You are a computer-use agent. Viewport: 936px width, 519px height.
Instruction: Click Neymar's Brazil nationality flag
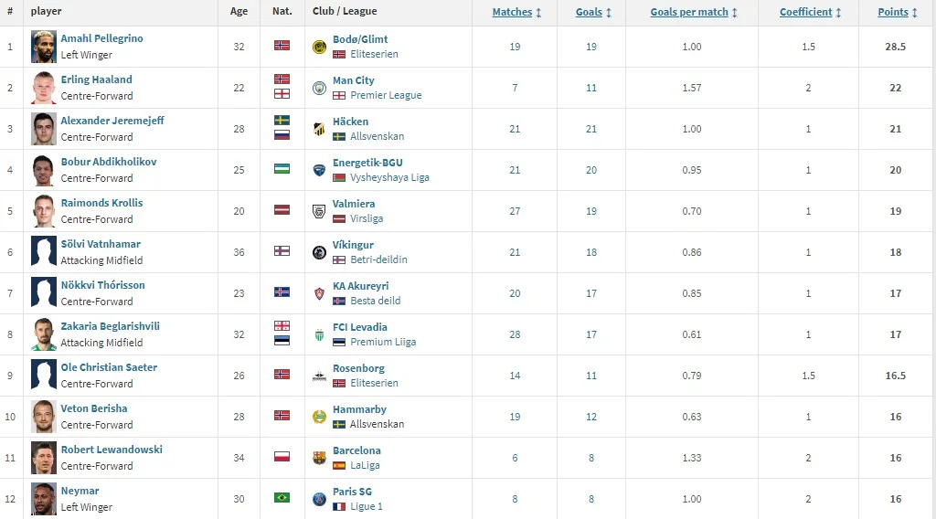click(282, 498)
